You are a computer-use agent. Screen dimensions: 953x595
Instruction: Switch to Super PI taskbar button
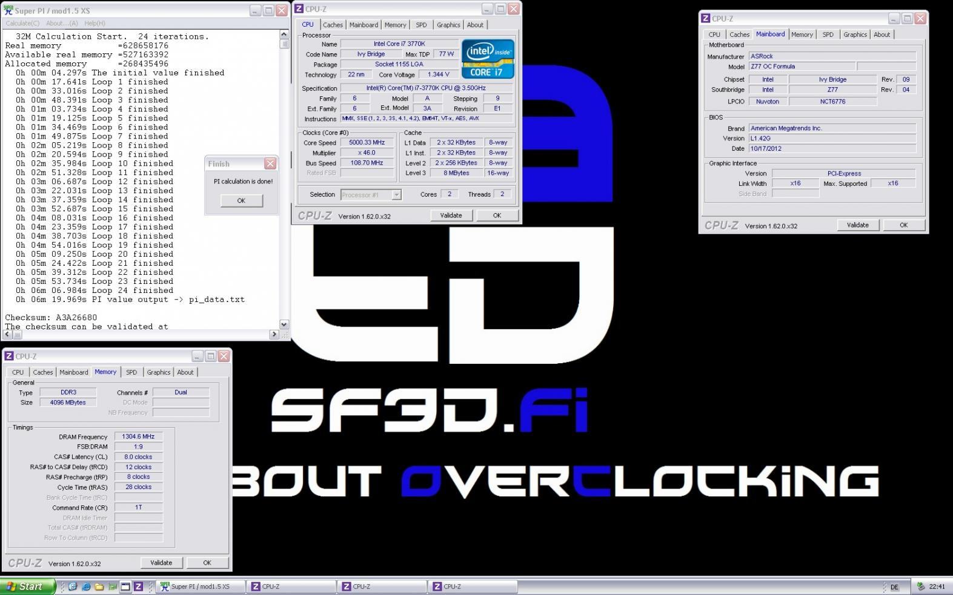tap(201, 587)
